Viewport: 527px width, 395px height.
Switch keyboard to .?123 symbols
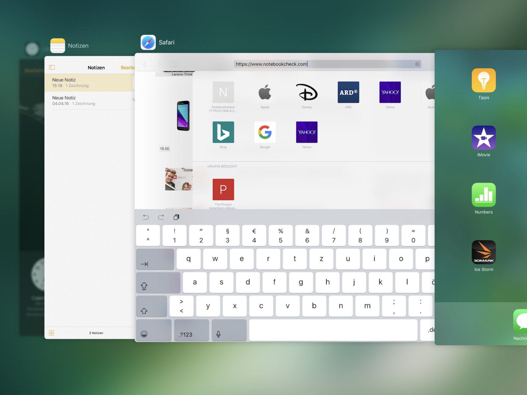(x=191, y=330)
